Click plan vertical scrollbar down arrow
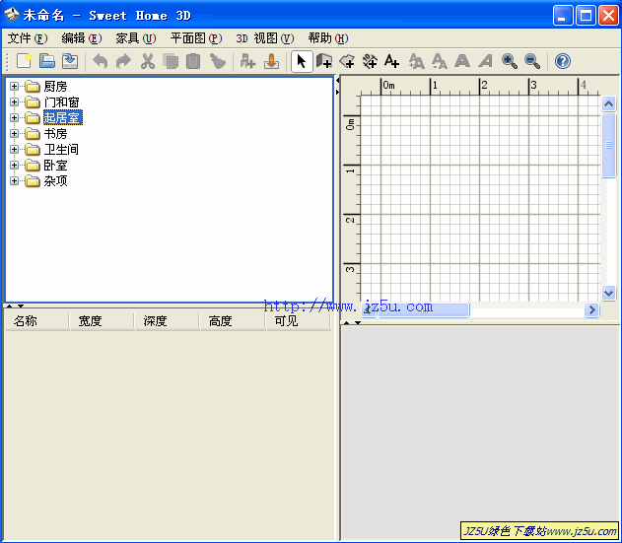 click(x=608, y=293)
